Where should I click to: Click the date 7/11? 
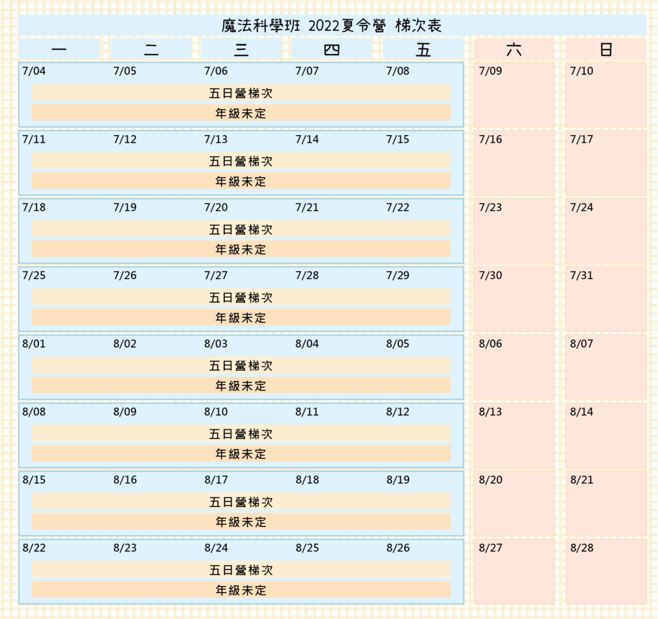tap(34, 139)
